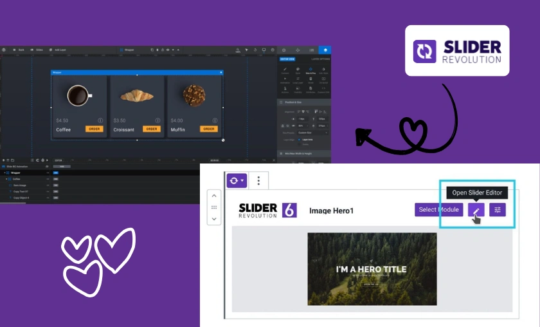Open the Slides menu in editor toolbar
This screenshot has width=540, height=327.
(37, 50)
